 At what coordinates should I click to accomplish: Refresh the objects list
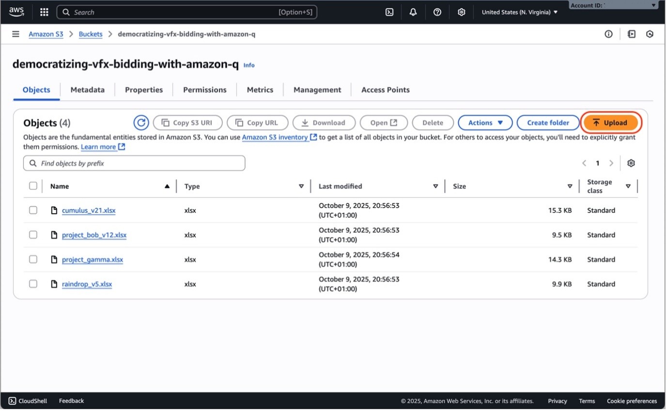[141, 123]
